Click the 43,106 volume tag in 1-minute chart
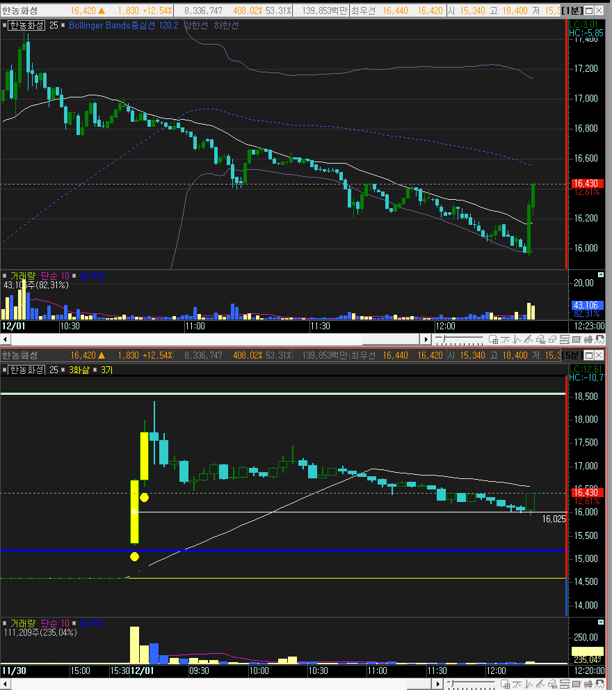This screenshot has width=612, height=690. 588,305
